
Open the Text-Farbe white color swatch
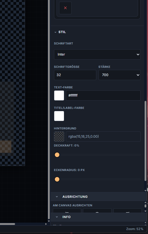click(x=59, y=95)
